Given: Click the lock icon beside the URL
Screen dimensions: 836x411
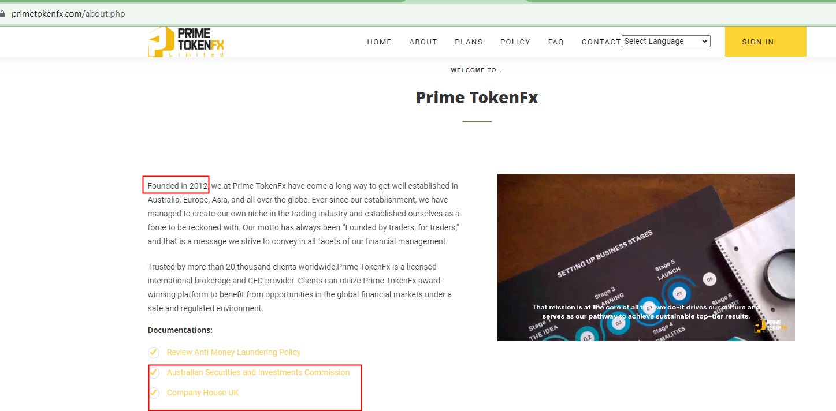Looking at the screenshot, I should pos(2,13).
